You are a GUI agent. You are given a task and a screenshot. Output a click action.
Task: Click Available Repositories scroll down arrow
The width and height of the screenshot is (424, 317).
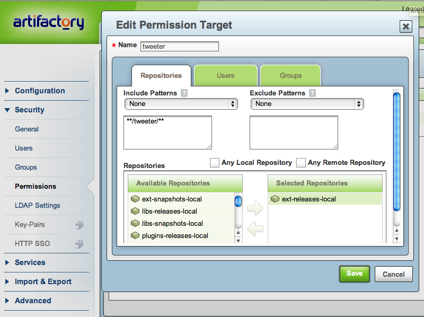coord(238,241)
